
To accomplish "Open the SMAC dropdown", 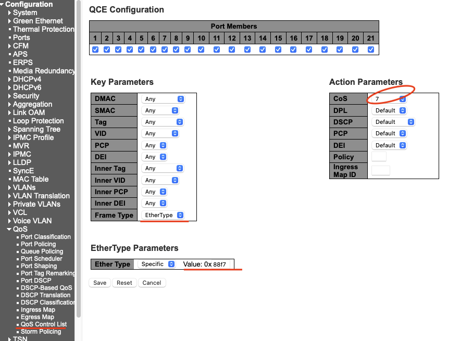I will click(160, 110).
